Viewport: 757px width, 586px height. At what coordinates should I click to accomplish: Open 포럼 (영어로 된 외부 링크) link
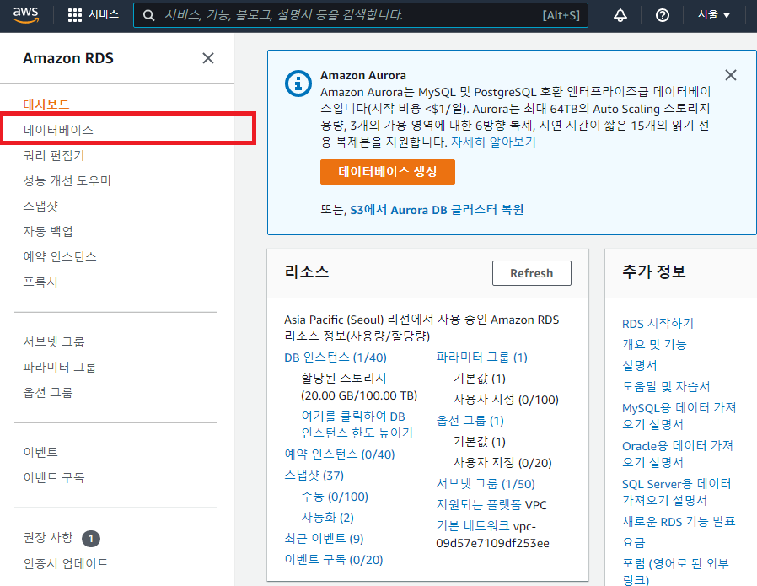675,572
